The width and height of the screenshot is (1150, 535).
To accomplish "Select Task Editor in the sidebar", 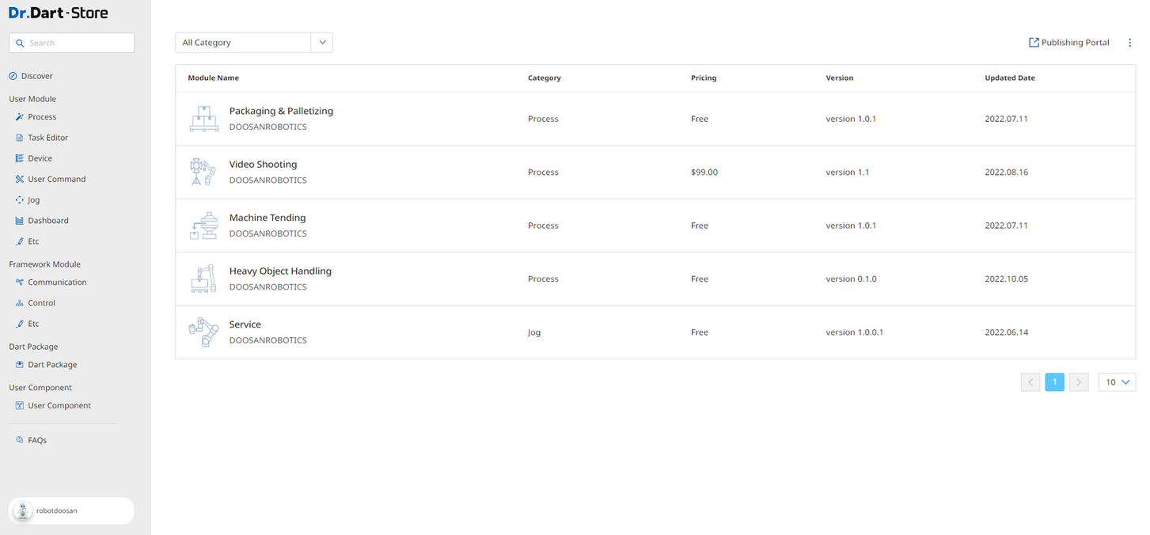I will pyautogui.click(x=47, y=138).
